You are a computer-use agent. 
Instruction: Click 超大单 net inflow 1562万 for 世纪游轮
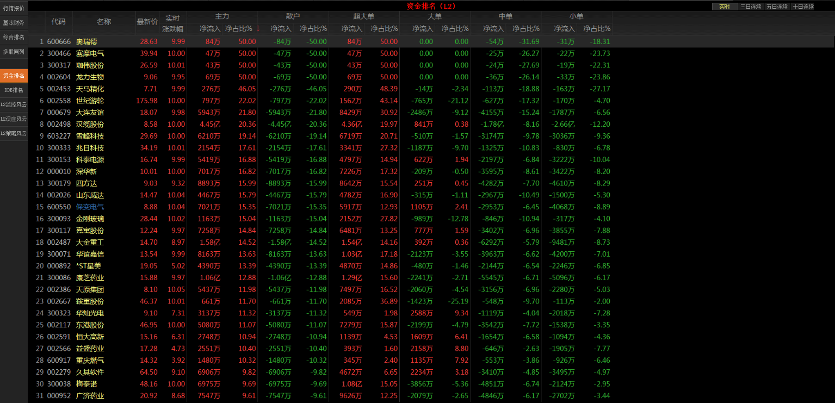[351, 101]
